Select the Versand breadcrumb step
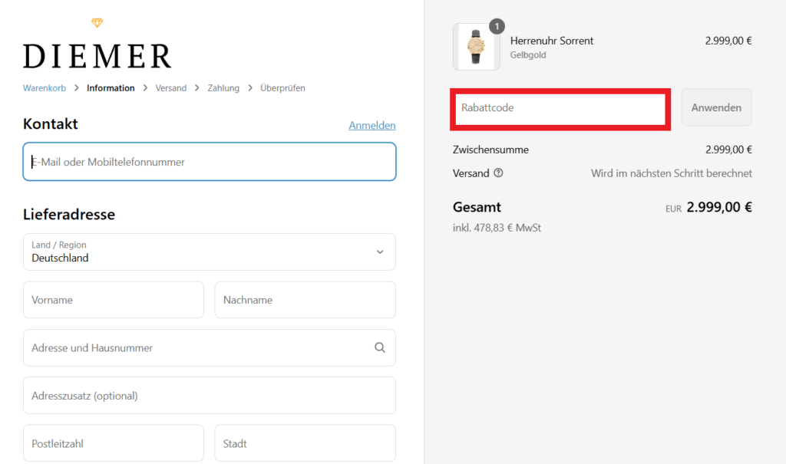 tap(170, 88)
